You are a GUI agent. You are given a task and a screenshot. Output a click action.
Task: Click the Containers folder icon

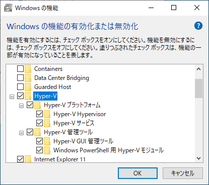(28, 69)
